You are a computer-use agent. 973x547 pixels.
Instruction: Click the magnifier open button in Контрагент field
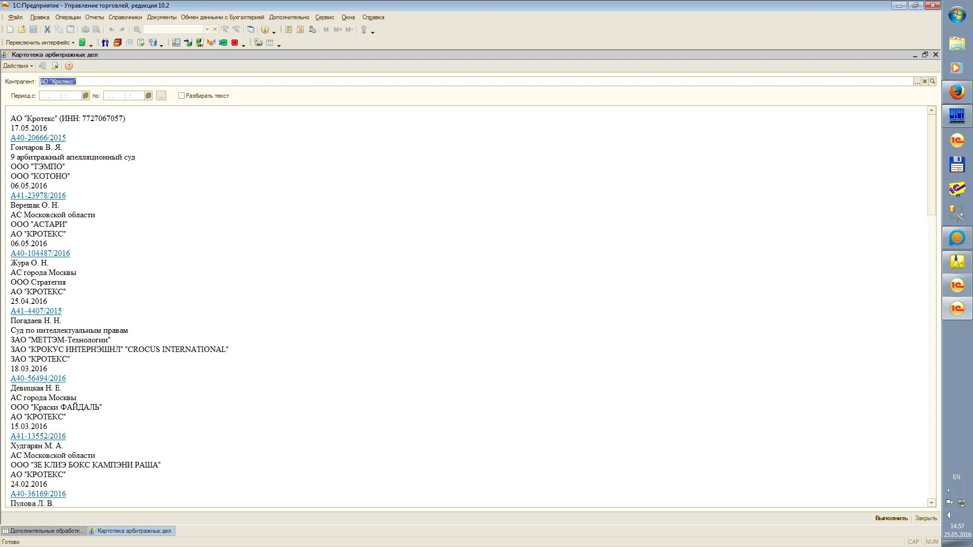coord(932,81)
